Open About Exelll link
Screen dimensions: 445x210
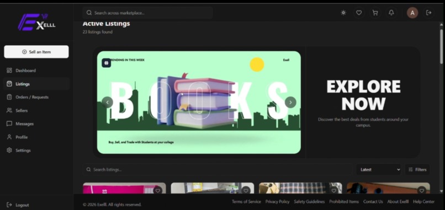coord(398,202)
